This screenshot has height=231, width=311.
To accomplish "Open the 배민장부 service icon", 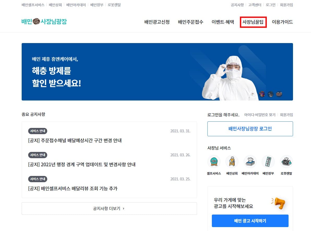I will (x=268, y=162).
